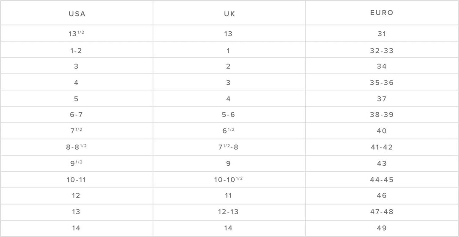The image size is (459, 237).
Task: Select UK size 5-6 cell
Action: pyautogui.click(x=228, y=115)
